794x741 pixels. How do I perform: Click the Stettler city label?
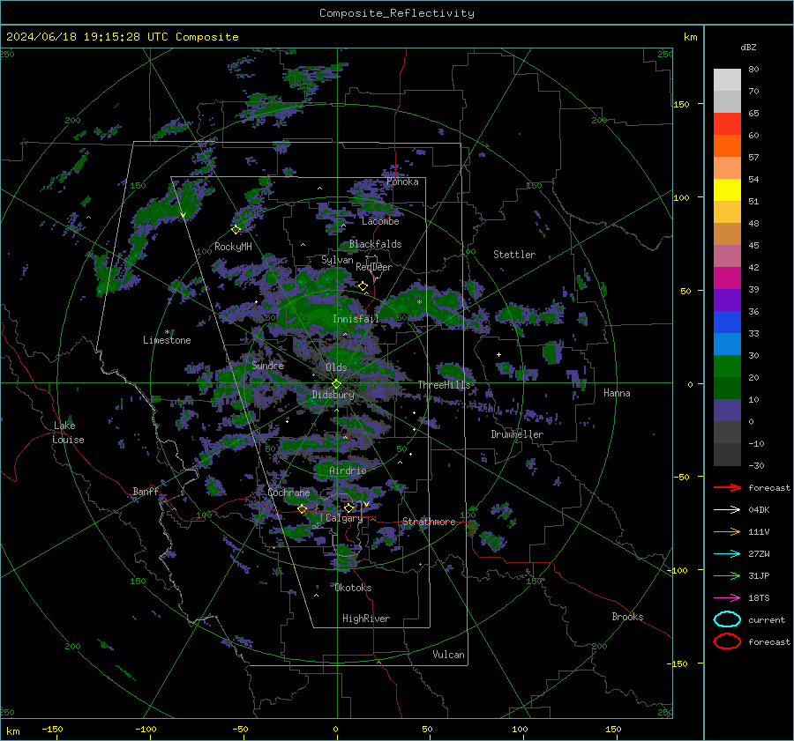pyautogui.click(x=514, y=255)
